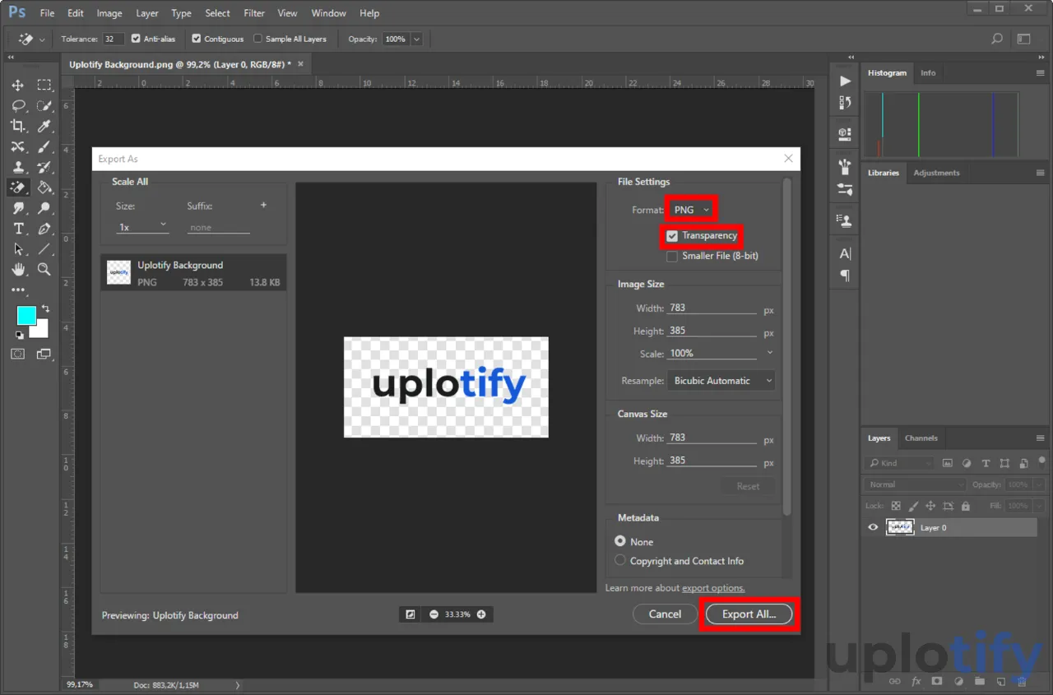Viewport: 1053px width, 695px height.
Task: Select the Pen tool
Action: [x=44, y=229]
